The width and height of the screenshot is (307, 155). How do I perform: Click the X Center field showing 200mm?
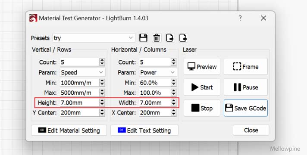pyautogui.click(x=155, y=112)
